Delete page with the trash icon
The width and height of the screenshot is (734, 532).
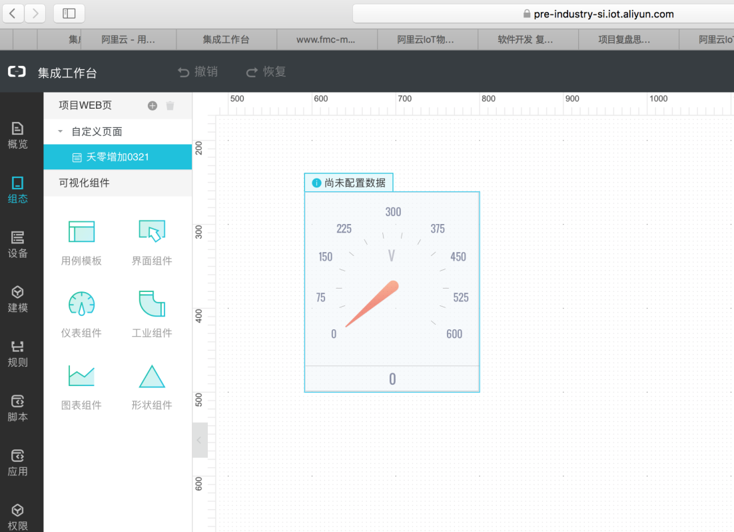[170, 105]
